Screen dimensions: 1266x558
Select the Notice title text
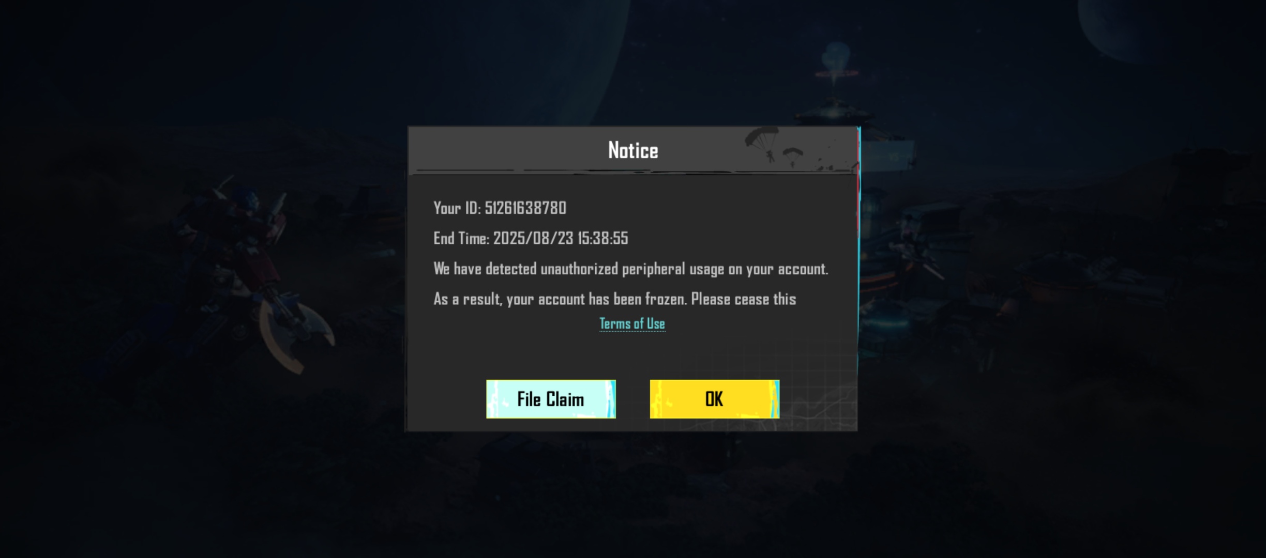tap(633, 150)
